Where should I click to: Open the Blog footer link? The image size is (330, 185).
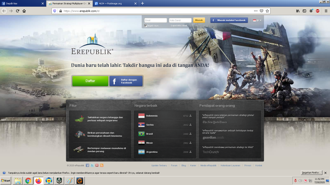(184, 165)
